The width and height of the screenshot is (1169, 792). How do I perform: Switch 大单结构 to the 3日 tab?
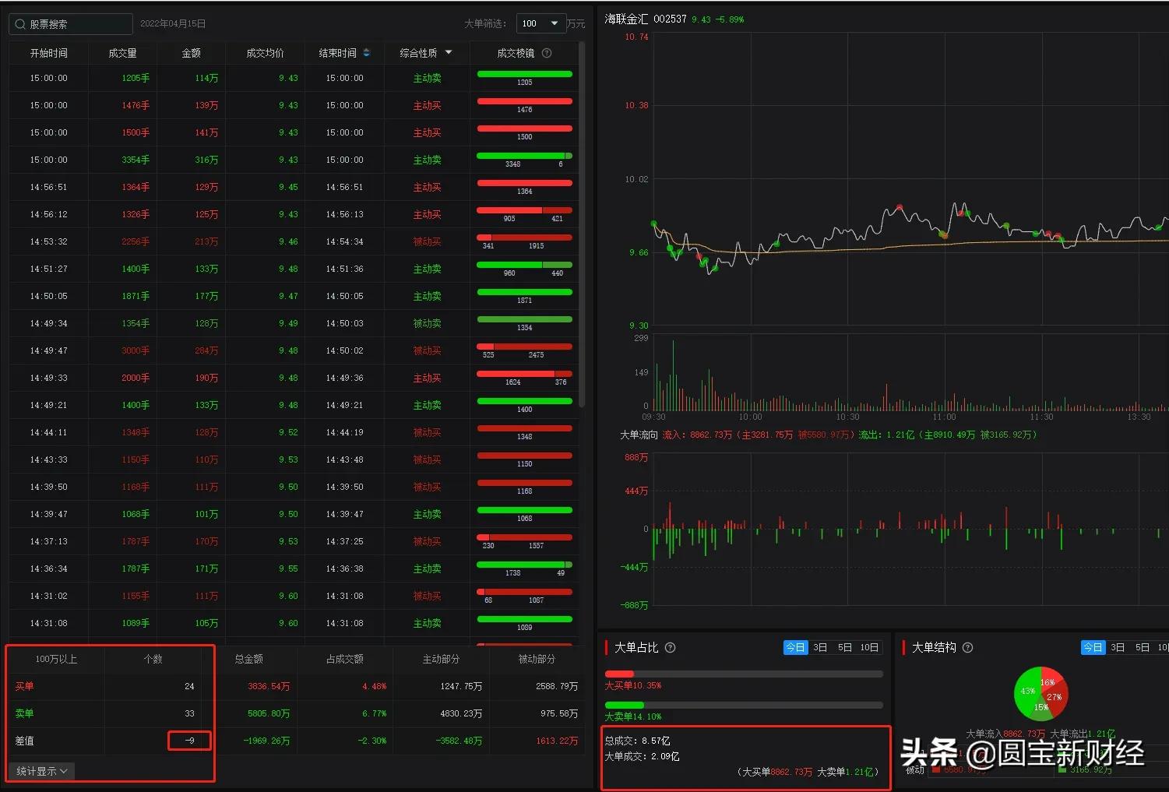(1118, 648)
